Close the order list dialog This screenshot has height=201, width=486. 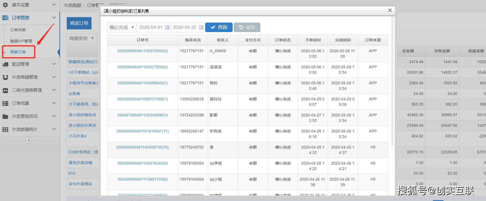(390, 10)
